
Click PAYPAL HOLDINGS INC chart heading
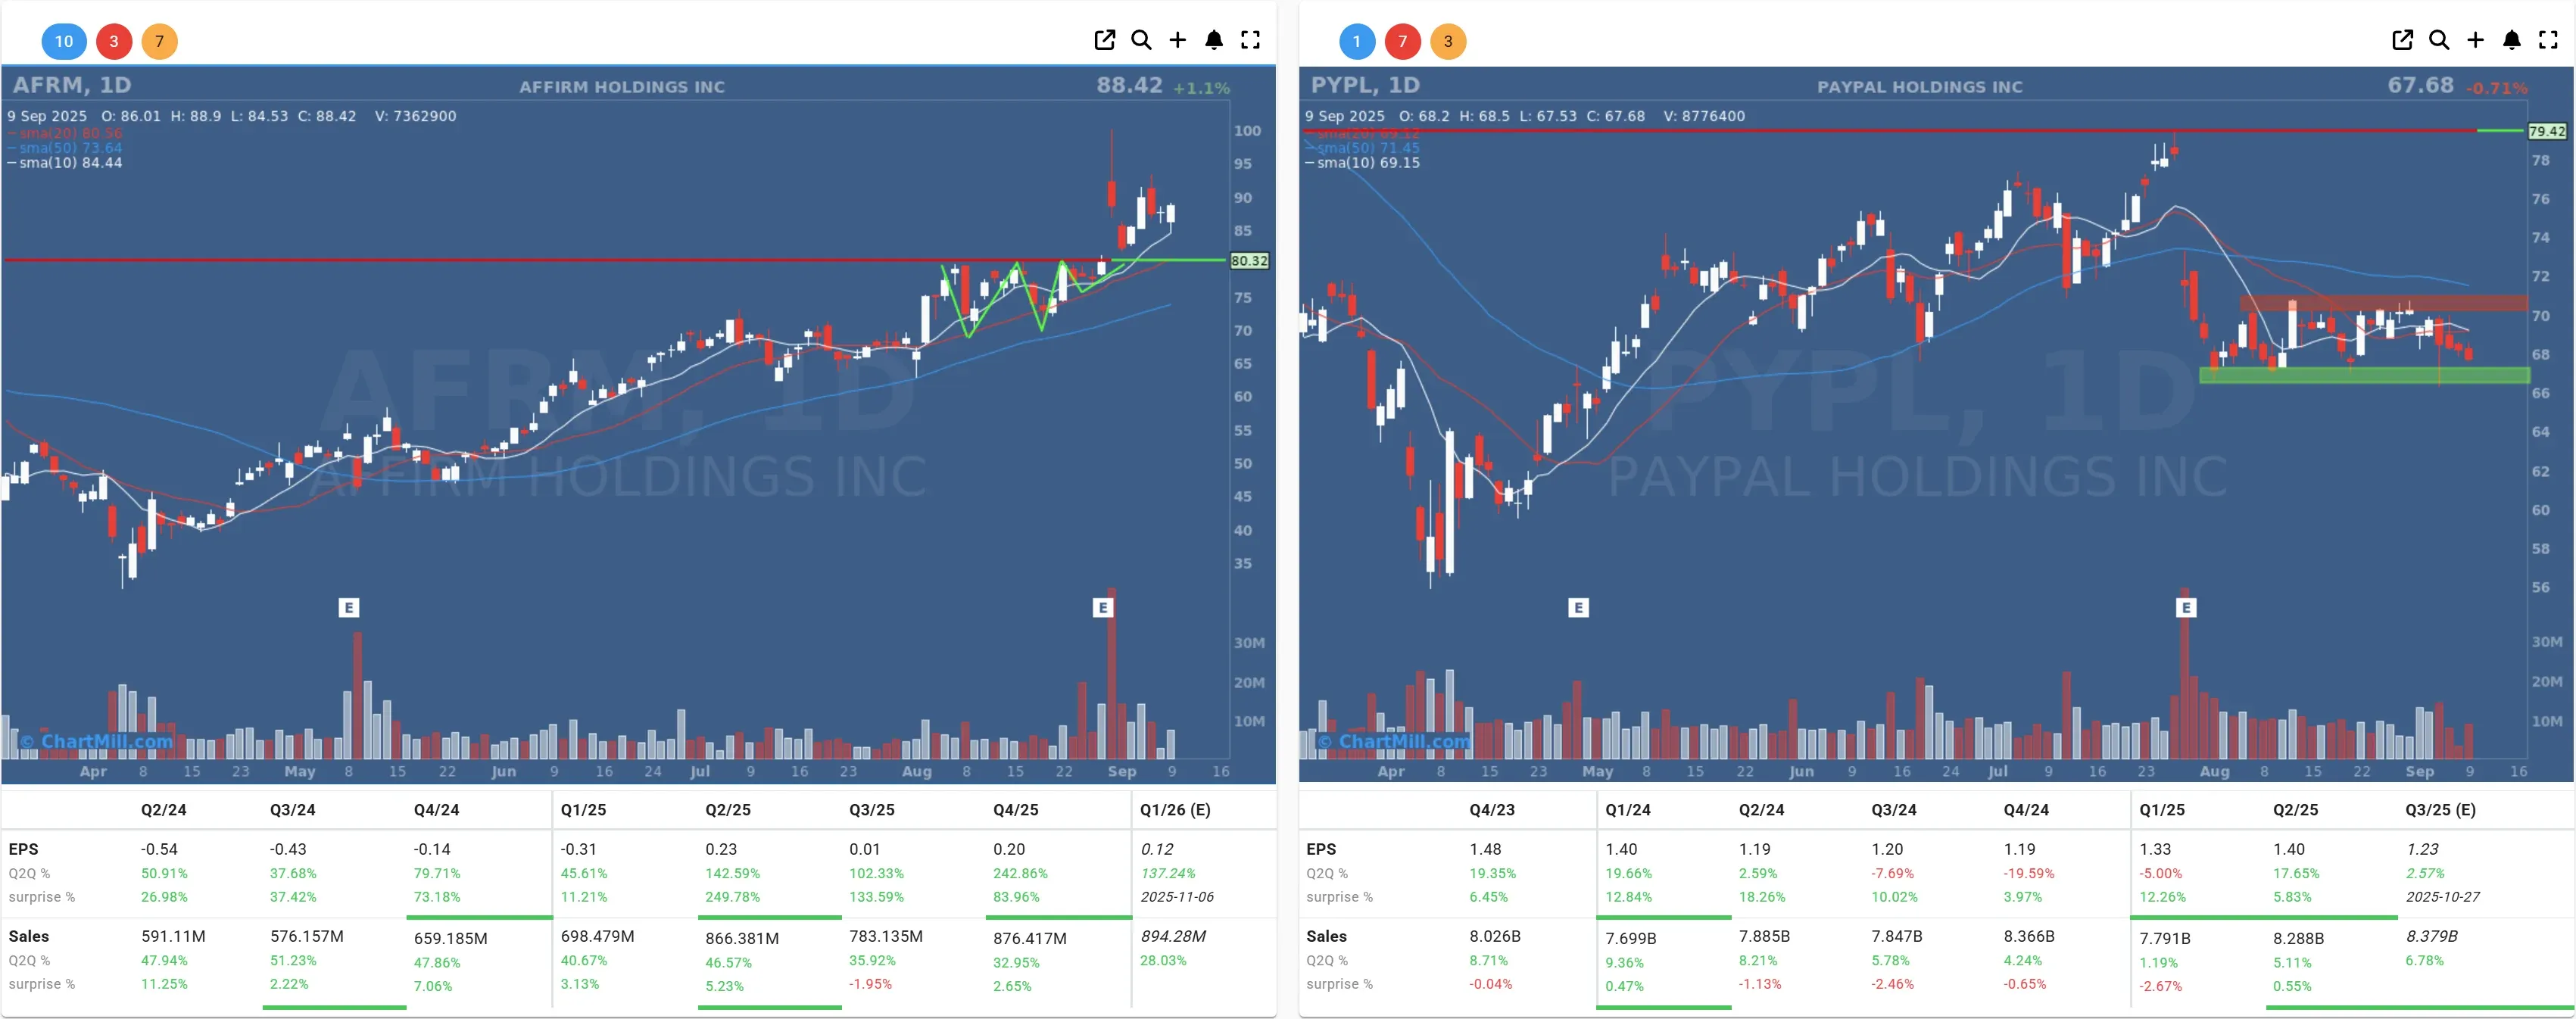tap(1920, 87)
